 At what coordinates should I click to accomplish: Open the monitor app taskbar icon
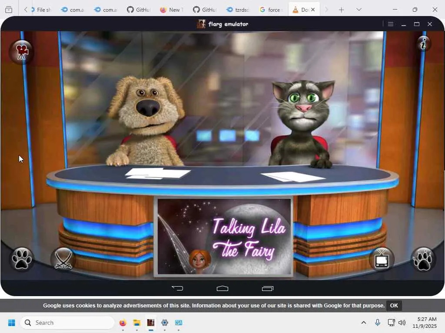coord(179,323)
